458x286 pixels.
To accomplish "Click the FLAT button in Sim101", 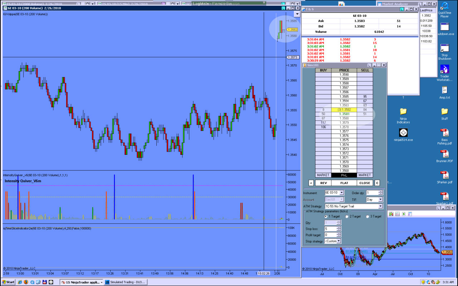I will (344, 183).
